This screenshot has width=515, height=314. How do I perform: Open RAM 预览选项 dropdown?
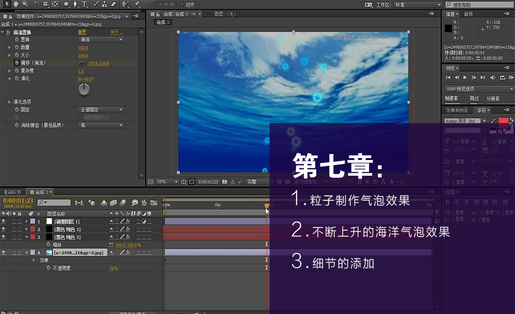tap(479, 89)
